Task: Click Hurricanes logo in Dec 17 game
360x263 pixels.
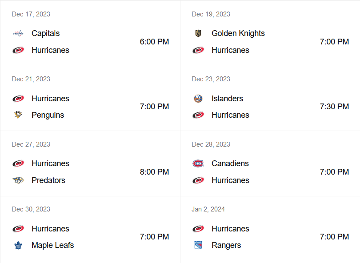Action: pos(18,50)
